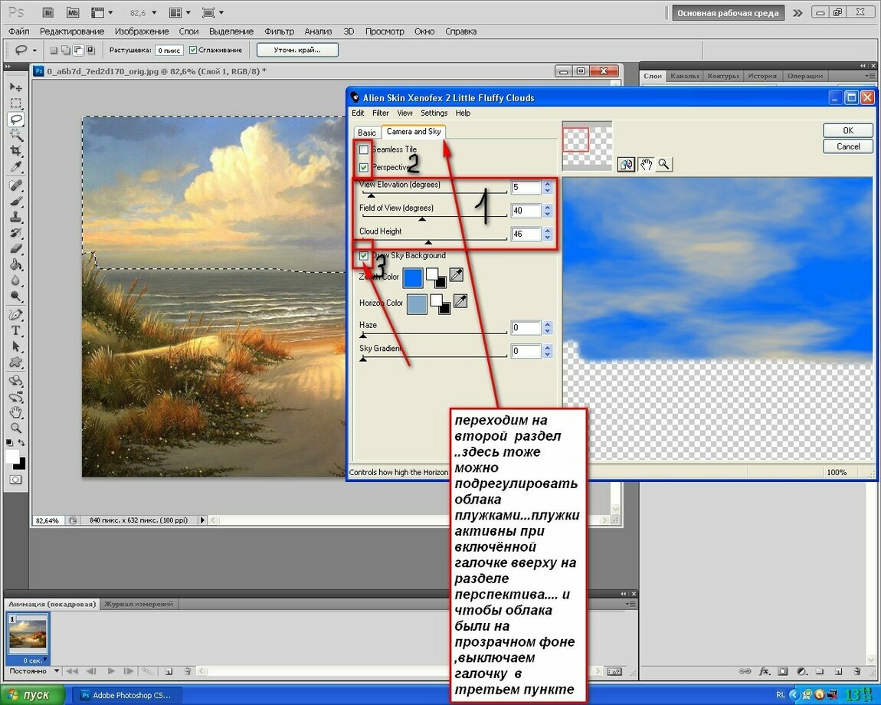Select the Hand tool in Xenofex preview
This screenshot has height=705, width=881.
(x=646, y=164)
